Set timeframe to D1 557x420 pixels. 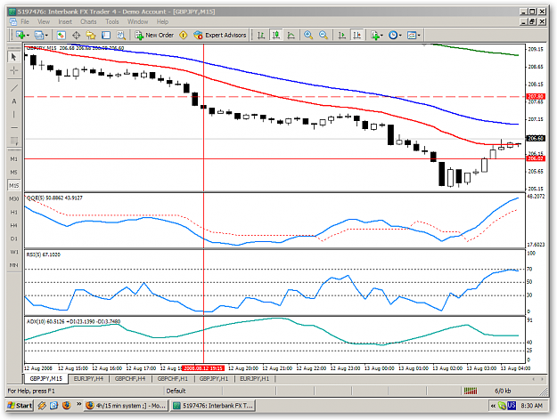[x=14, y=238]
